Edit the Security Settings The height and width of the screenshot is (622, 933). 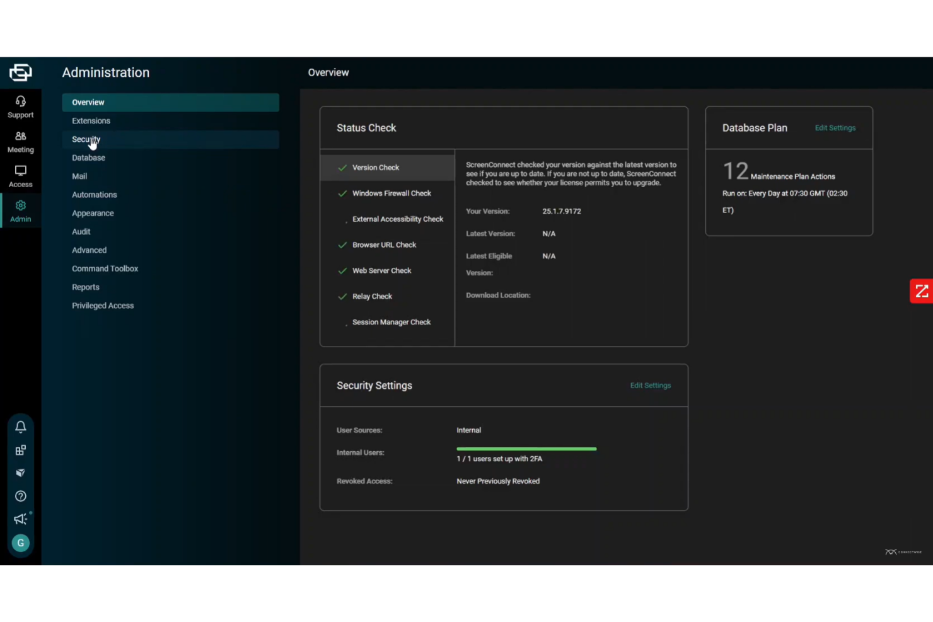coord(650,385)
